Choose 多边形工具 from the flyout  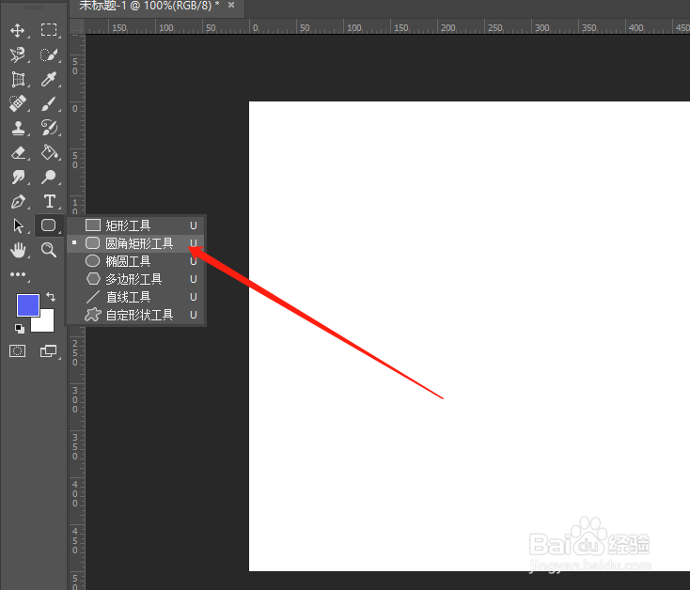click(x=136, y=279)
